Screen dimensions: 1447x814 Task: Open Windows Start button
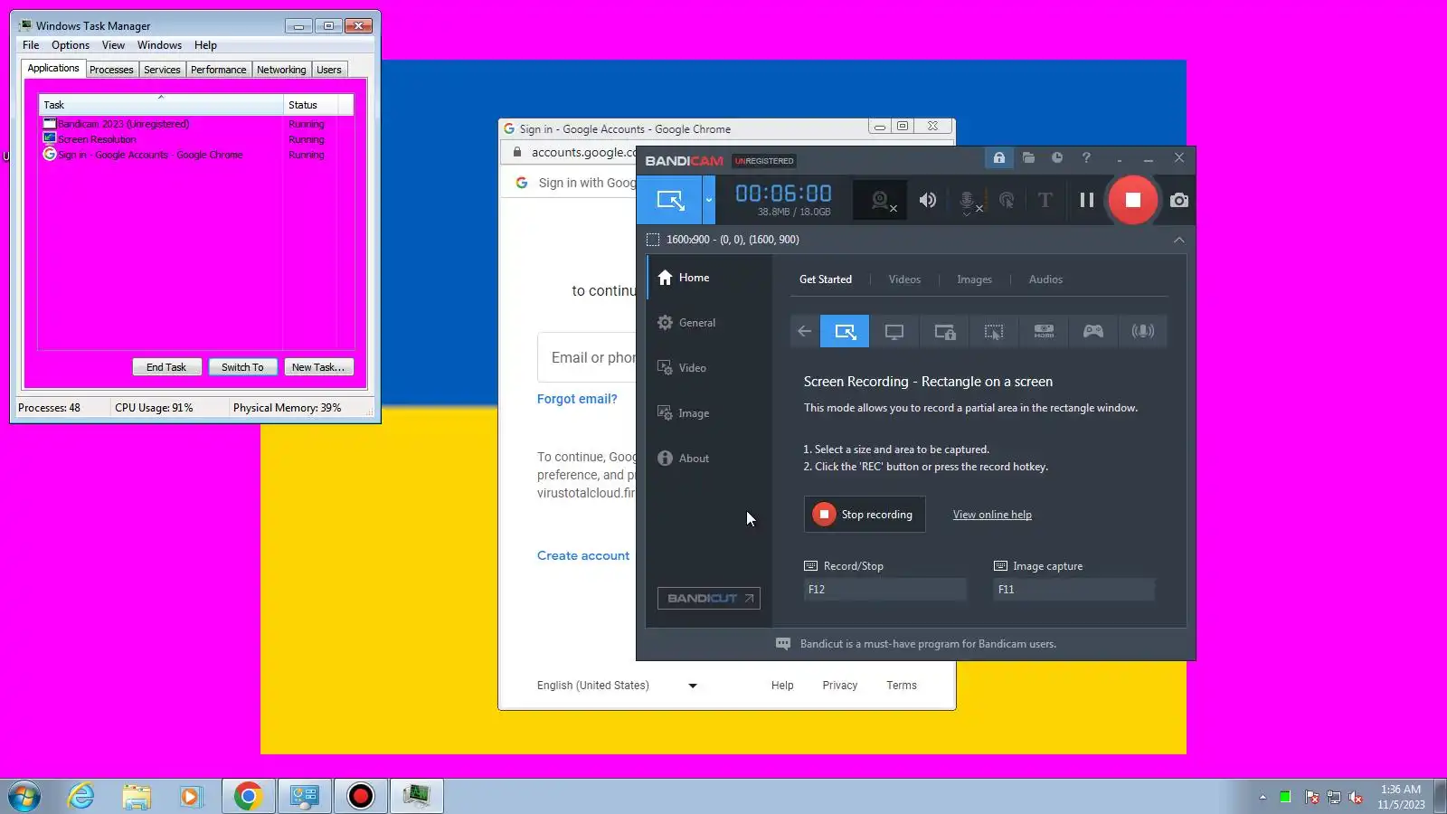tap(24, 796)
